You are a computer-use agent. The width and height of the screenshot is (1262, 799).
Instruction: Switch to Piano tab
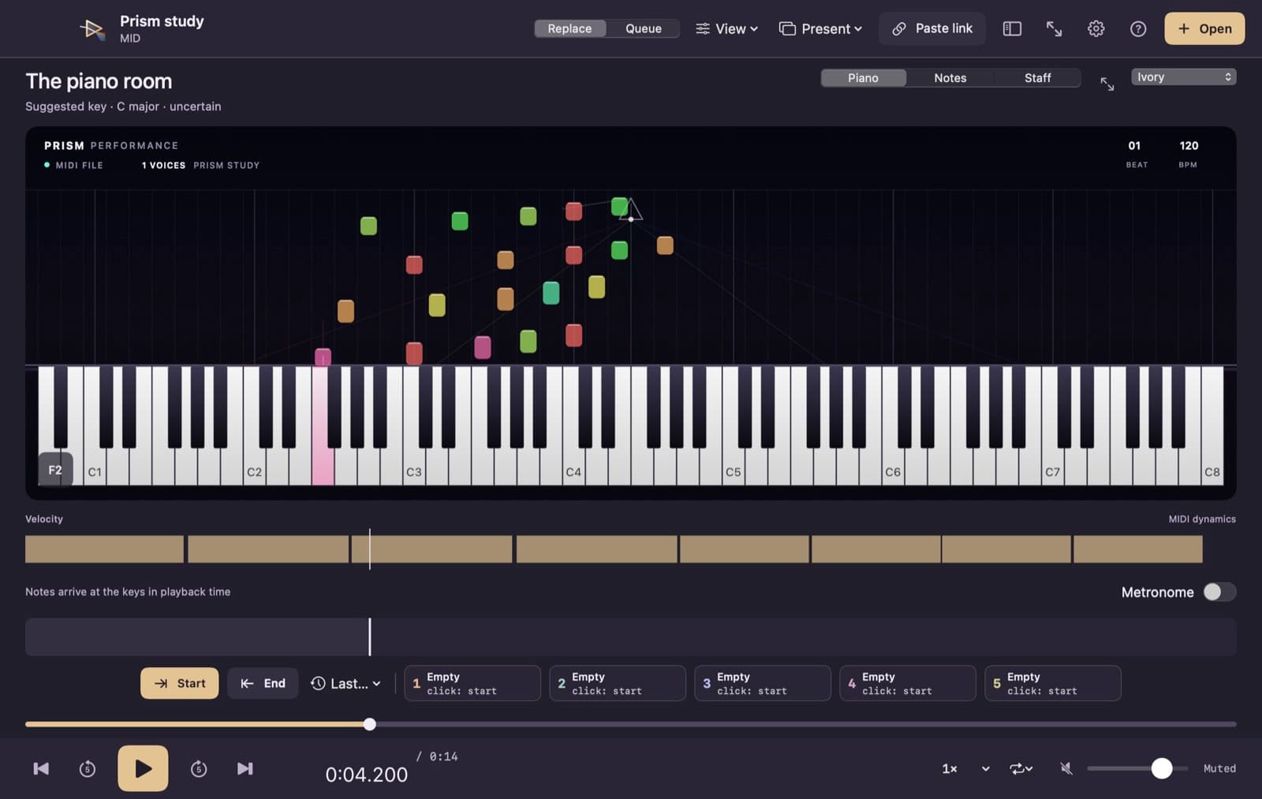[863, 77]
